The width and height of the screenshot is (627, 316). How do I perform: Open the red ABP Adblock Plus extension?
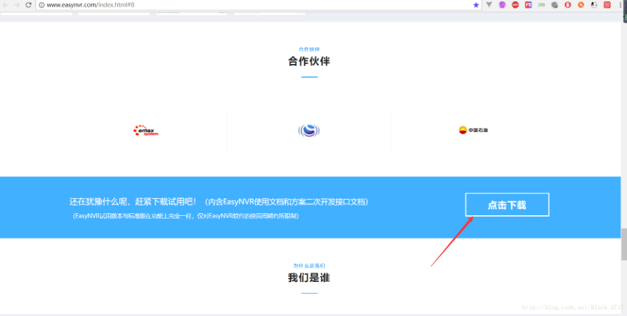point(515,5)
